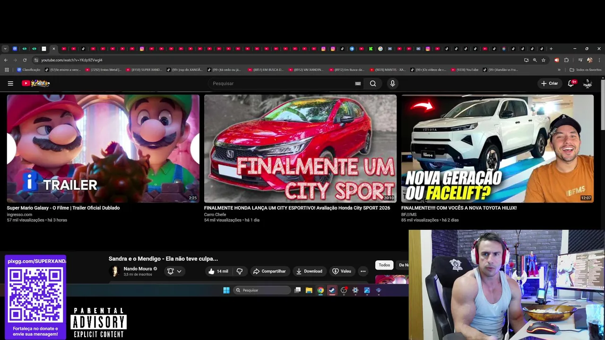Open the Classificação bookmark
Screen dimensions: 605x340
[x=29, y=70]
